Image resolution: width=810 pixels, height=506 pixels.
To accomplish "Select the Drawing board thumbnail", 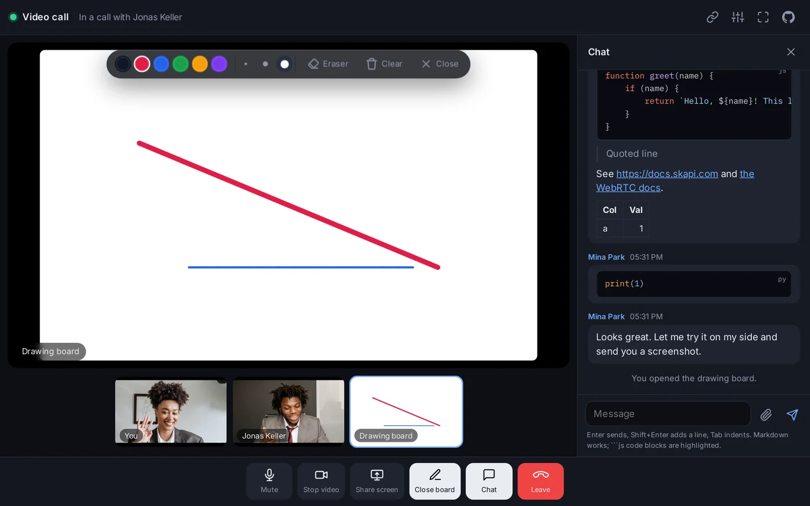I will (406, 411).
